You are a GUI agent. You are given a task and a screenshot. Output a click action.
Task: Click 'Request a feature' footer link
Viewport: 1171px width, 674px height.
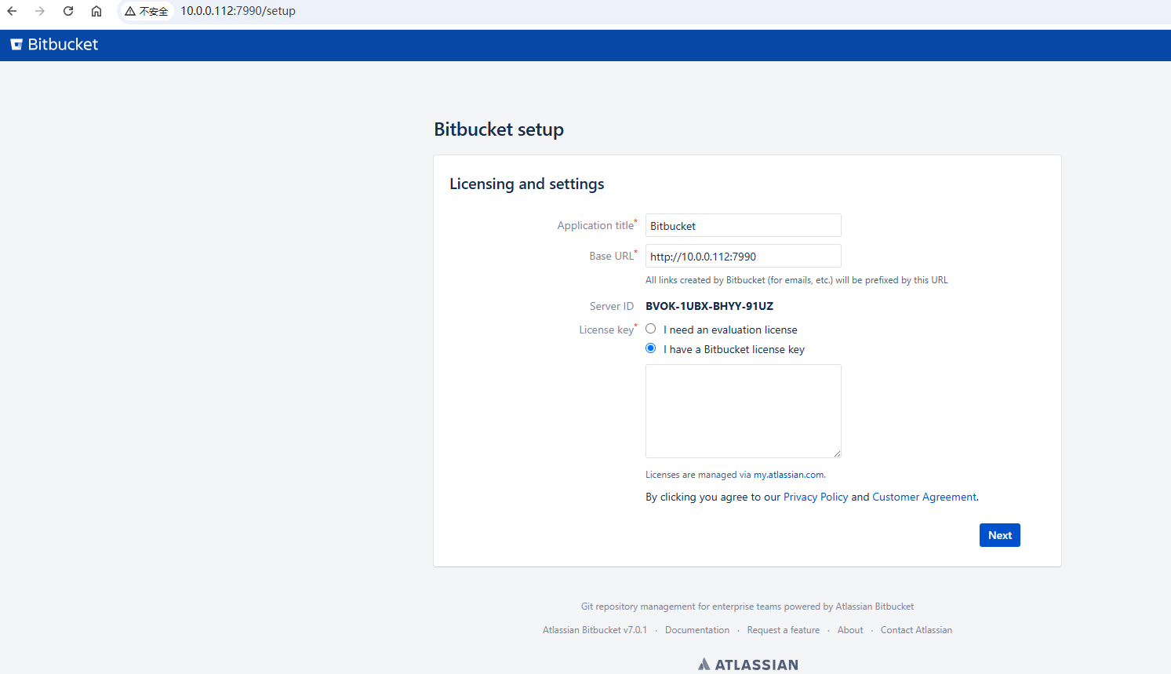pos(783,630)
